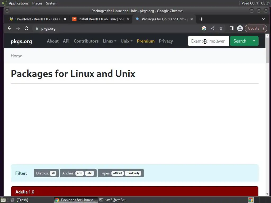Viewport: 271px width, 203px height.
Task: Open Chrome menu via Update button
Action: (256, 28)
